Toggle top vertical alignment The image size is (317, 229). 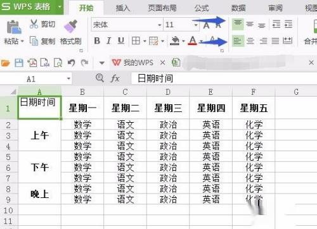pyautogui.click(x=238, y=24)
